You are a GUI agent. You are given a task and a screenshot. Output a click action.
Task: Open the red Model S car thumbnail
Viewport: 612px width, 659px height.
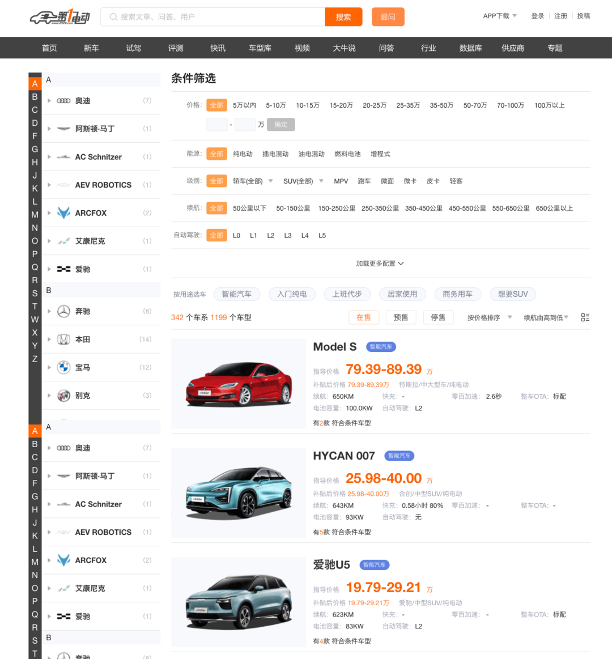(239, 384)
